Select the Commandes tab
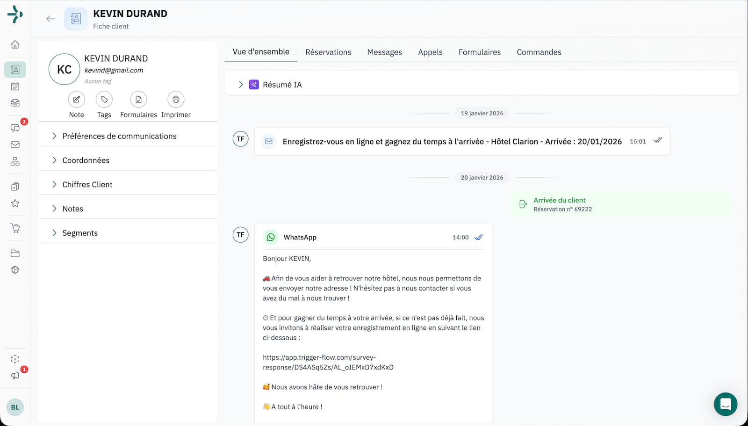Screen dimensions: 748x426 pos(539,52)
